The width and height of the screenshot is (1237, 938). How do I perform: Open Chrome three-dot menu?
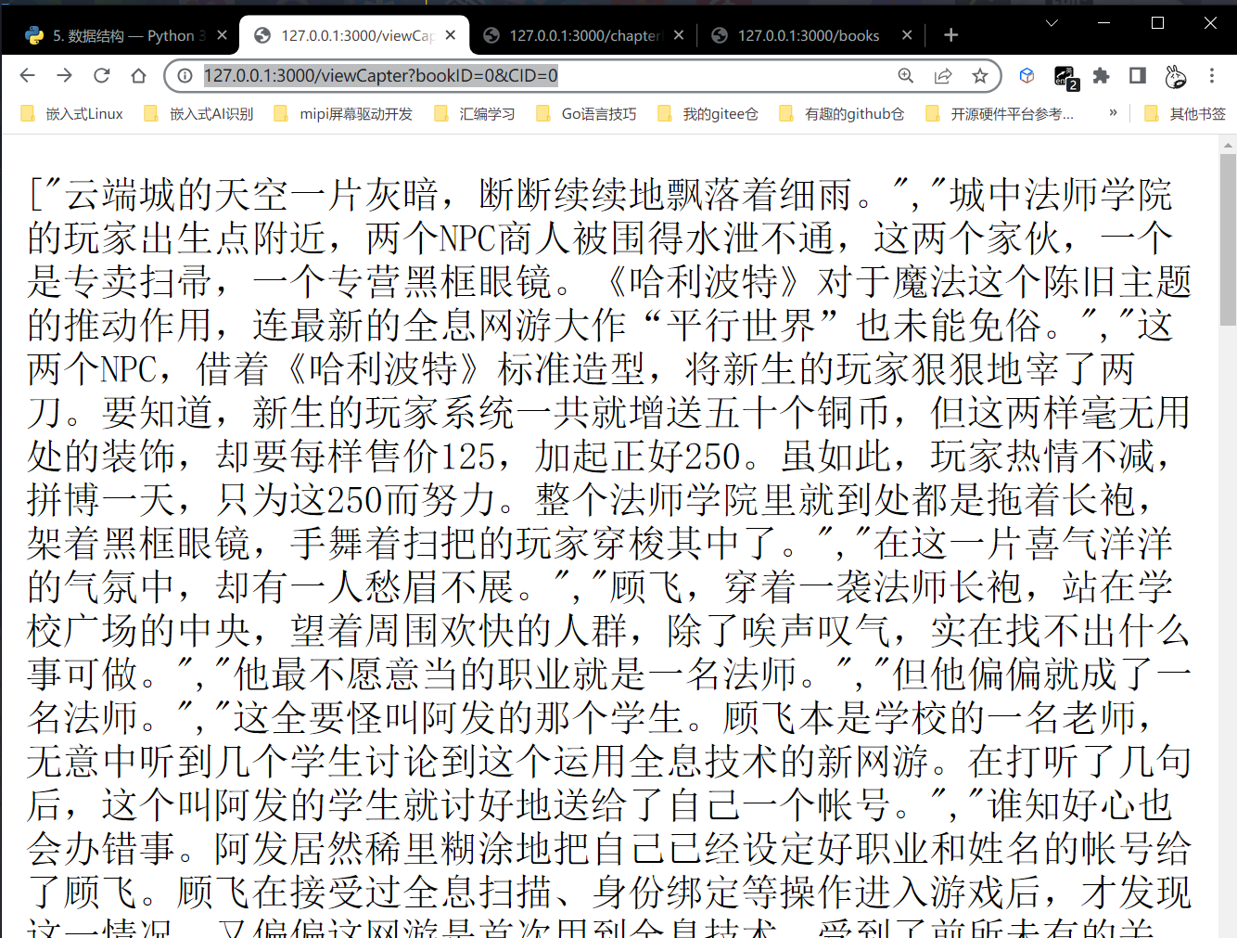(1212, 76)
